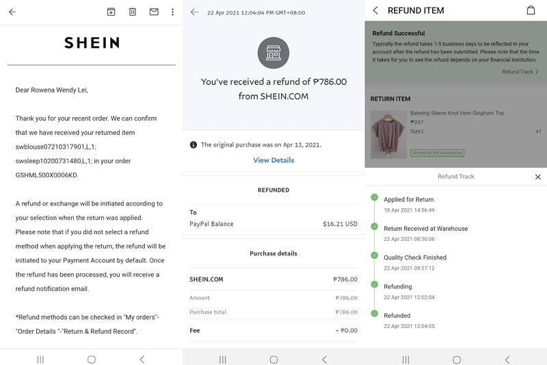Select the Applied for Return timeline step

409,200
